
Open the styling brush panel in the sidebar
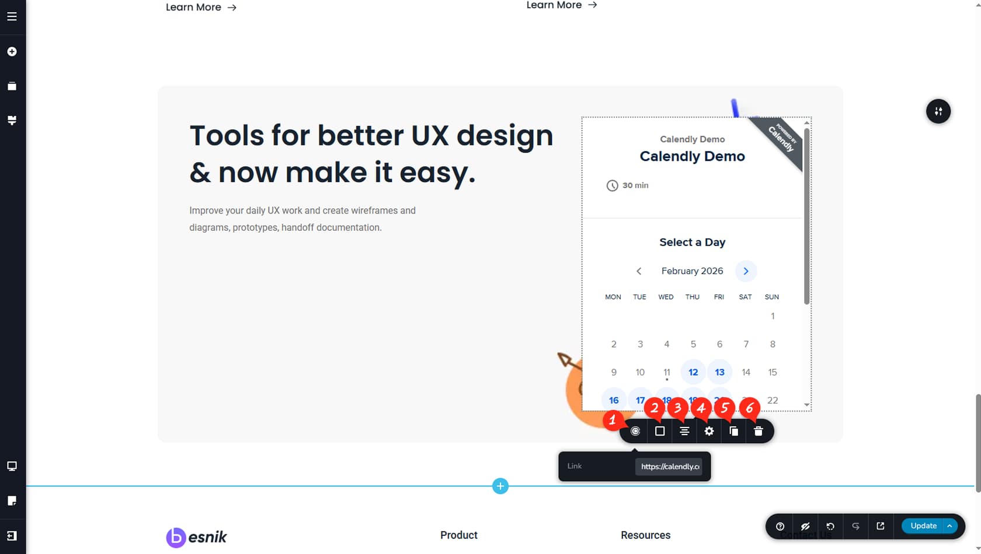coord(12,120)
